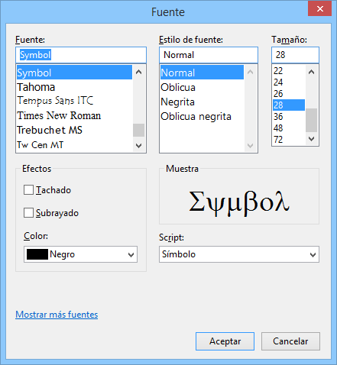Click the style list scroll down arrow
Screen dimensions: 337x365
point(251,146)
